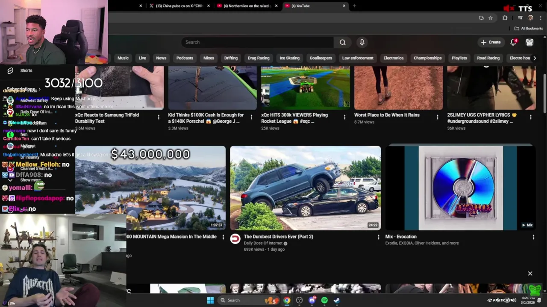
Task: Open the Mix - Evocation thumbnail
Action: 460,188
